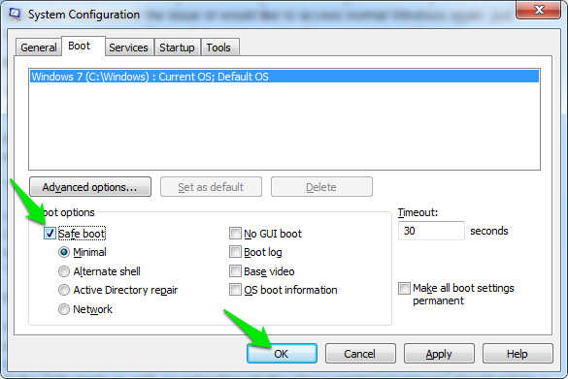
Task: Check OS boot information option
Action: (235, 290)
